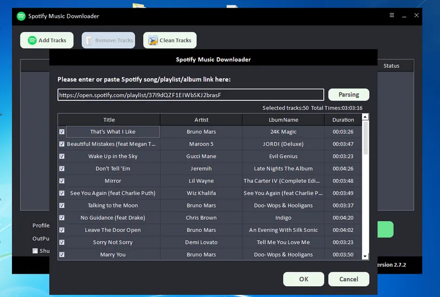Viewport: 440px width, 297px height.
Task: Open the hamburger menu icon
Action: click(392, 15)
